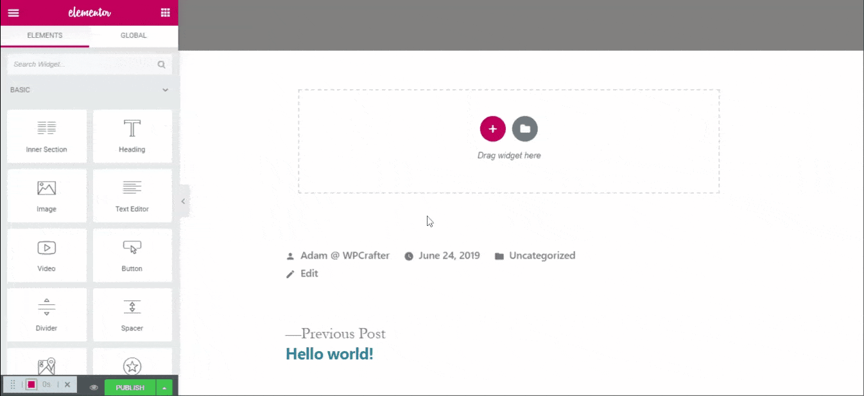Click the gray folder add template button
This screenshot has width=864, height=396.
tap(525, 129)
